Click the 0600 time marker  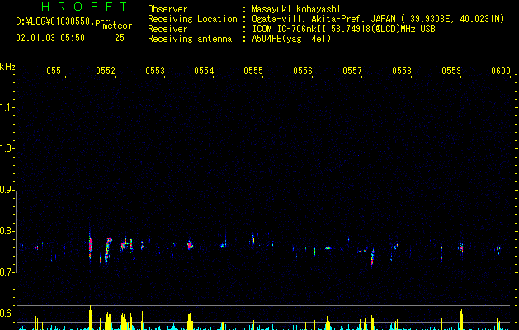pyautogui.click(x=501, y=71)
